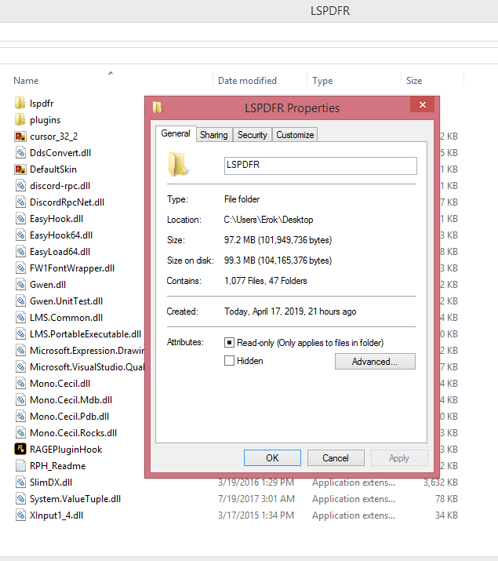Click the Gwen.dll file icon
This screenshot has height=561, width=498.
[x=20, y=285]
